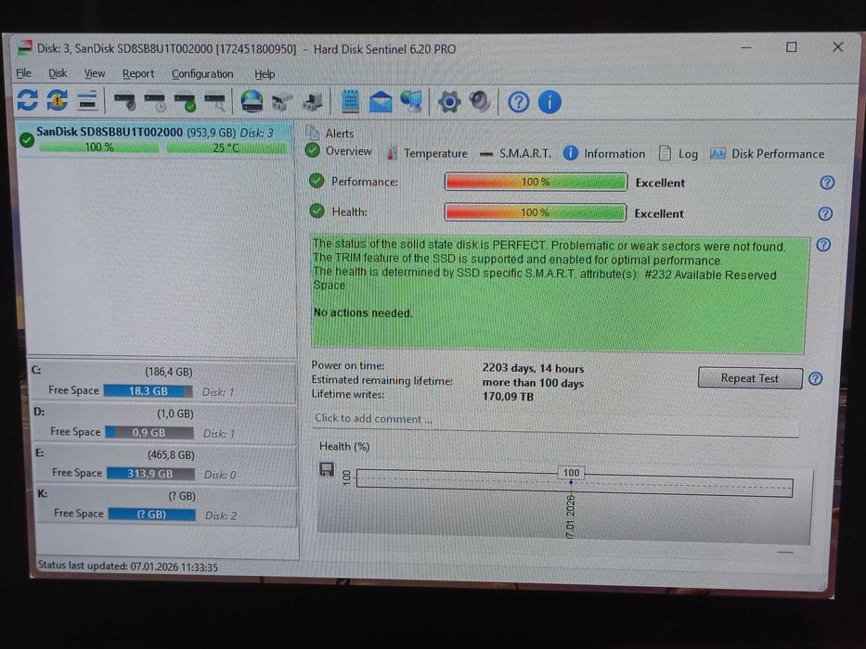The image size is (866, 649).
Task: Click the 313,9 GB free space bar
Action: coord(150,474)
